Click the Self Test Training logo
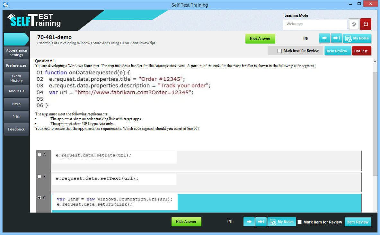The width and height of the screenshot is (380, 235). [34, 20]
